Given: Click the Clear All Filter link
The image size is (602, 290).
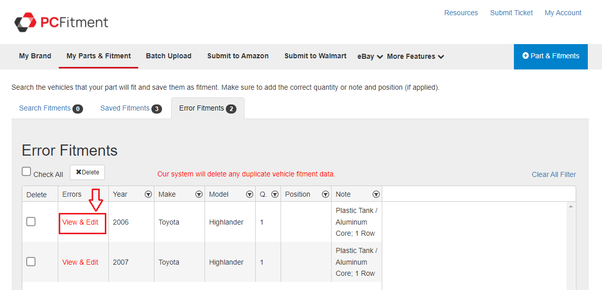Looking at the screenshot, I should click(x=553, y=174).
